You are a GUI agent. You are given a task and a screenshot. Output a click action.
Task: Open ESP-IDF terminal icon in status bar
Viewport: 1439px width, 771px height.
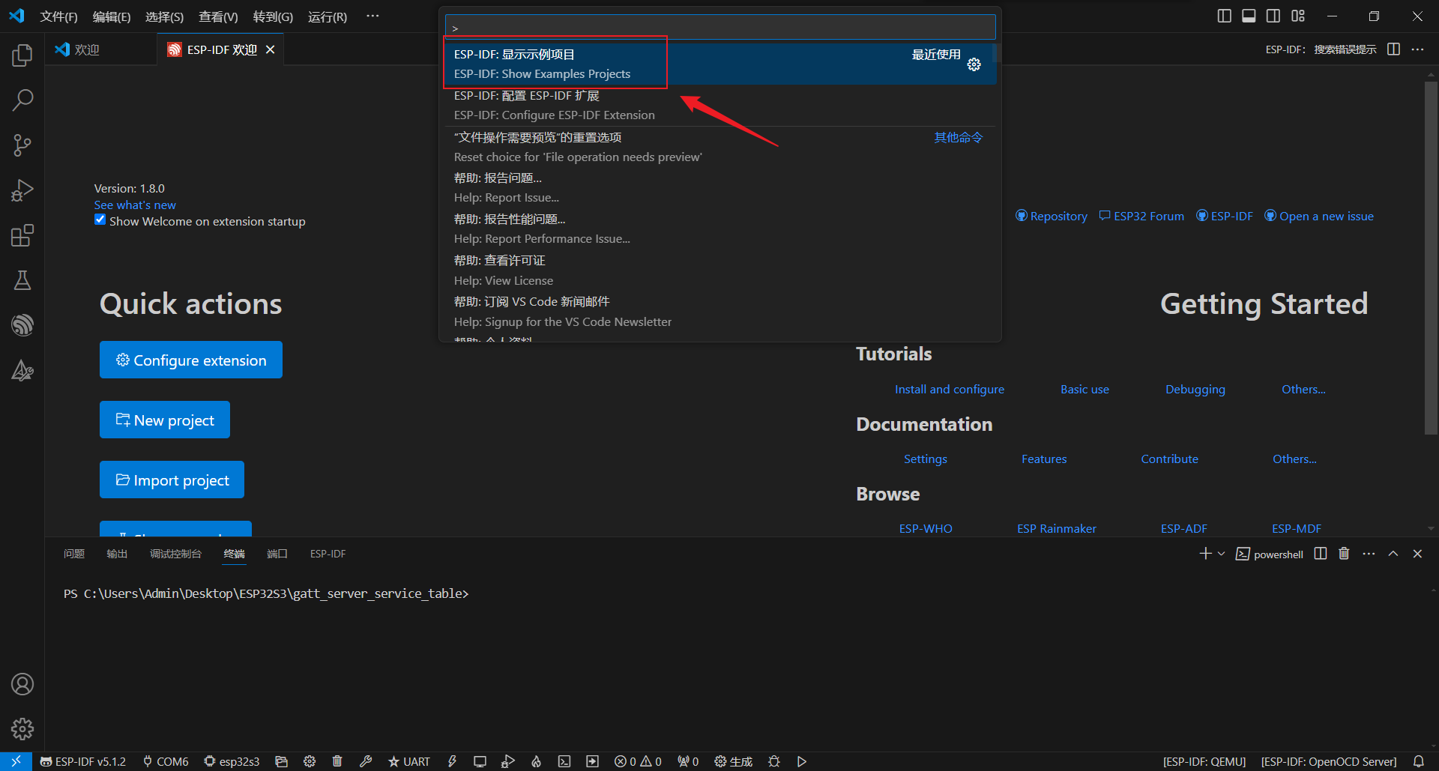tap(564, 761)
